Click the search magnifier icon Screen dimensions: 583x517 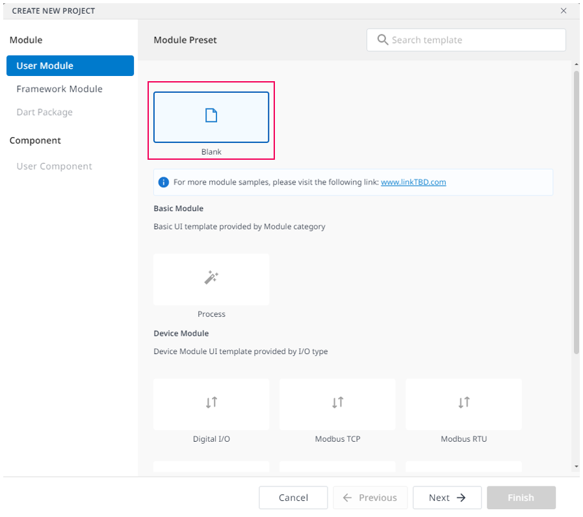(x=383, y=40)
